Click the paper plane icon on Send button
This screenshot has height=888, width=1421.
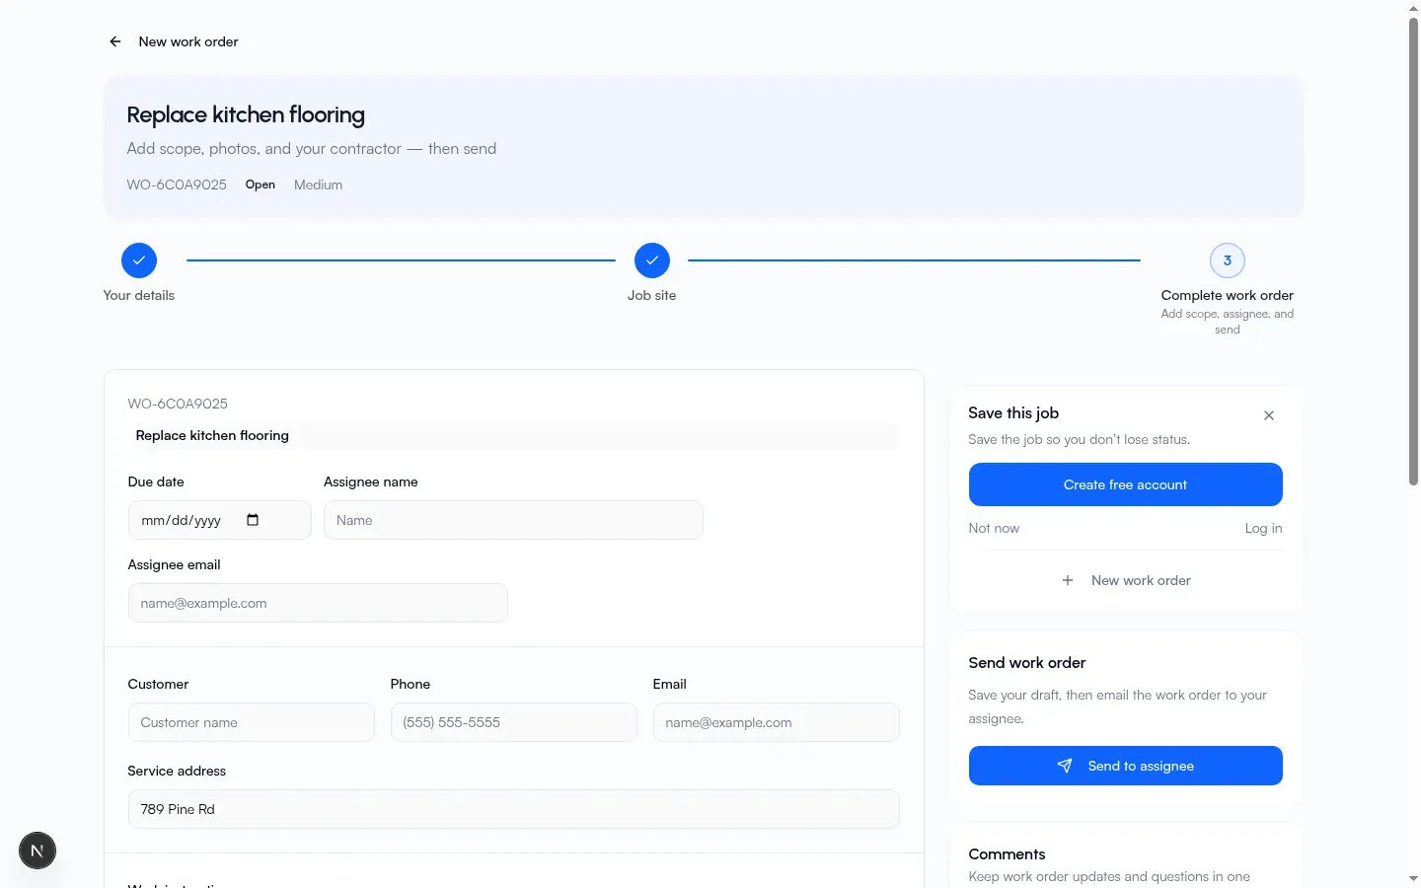1065,766
